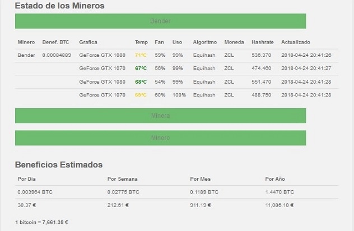Select the 0.1189 BTC monthly value
This screenshot has height=231, width=354.
point(204,192)
